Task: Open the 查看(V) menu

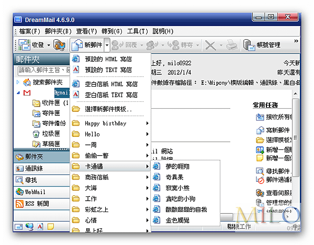Action: click(x=86, y=31)
